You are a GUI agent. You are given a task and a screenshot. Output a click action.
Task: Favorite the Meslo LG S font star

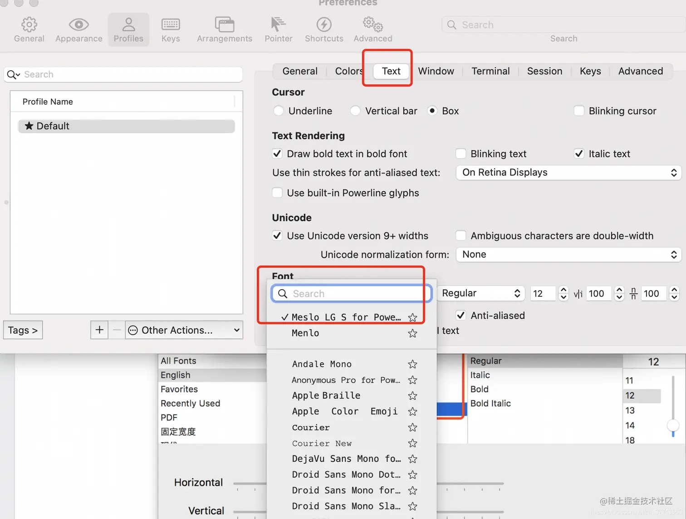(412, 317)
